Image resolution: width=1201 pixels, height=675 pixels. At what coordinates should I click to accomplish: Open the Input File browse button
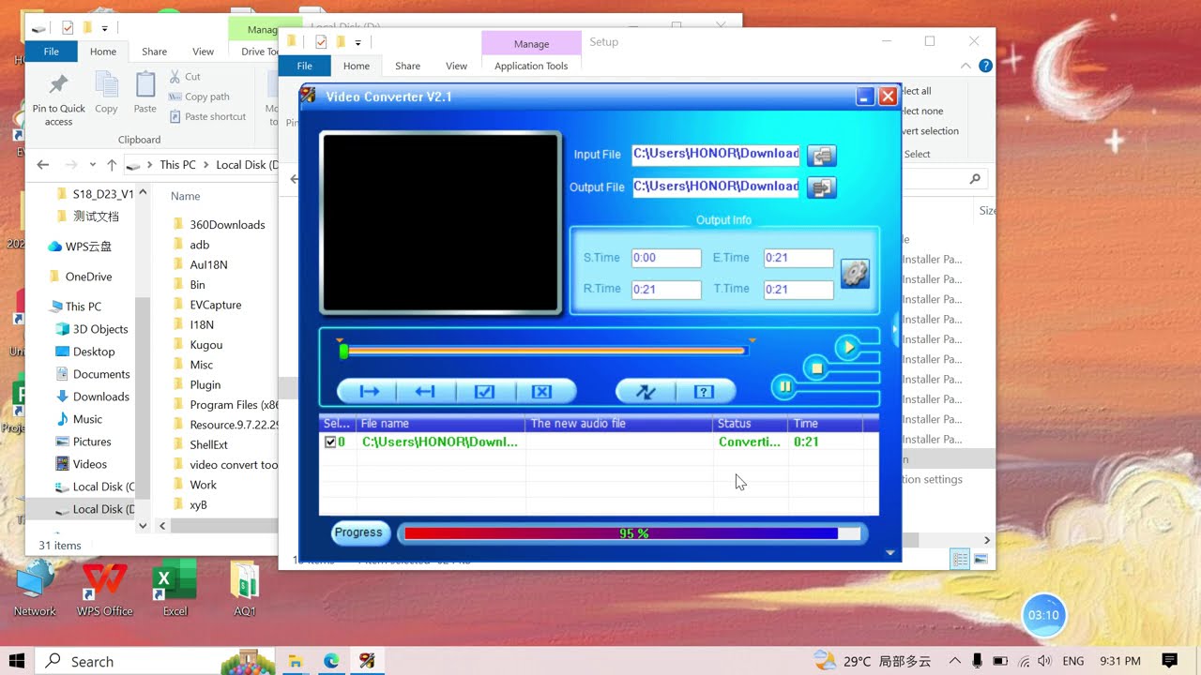(822, 155)
